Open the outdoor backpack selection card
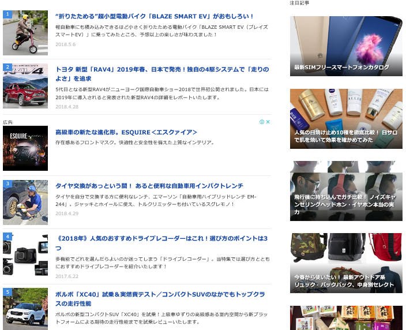The width and height of the screenshot is (406, 330). [346, 263]
